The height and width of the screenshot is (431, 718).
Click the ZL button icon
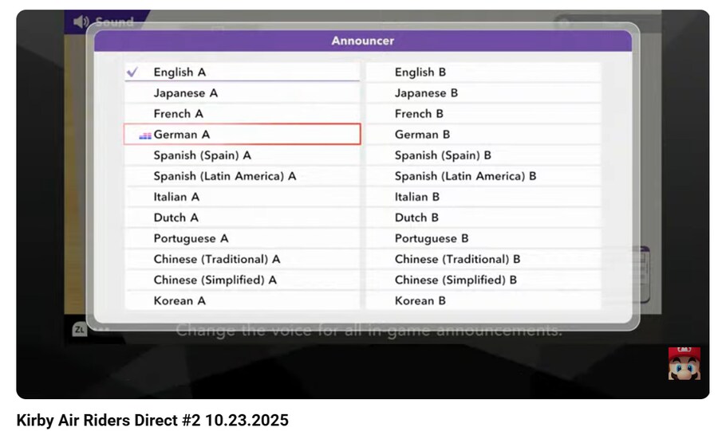coord(79,329)
